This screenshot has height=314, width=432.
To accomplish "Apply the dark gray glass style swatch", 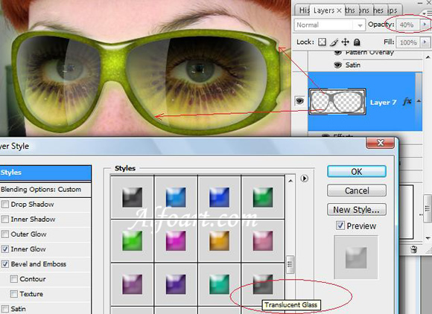I will (133, 197).
